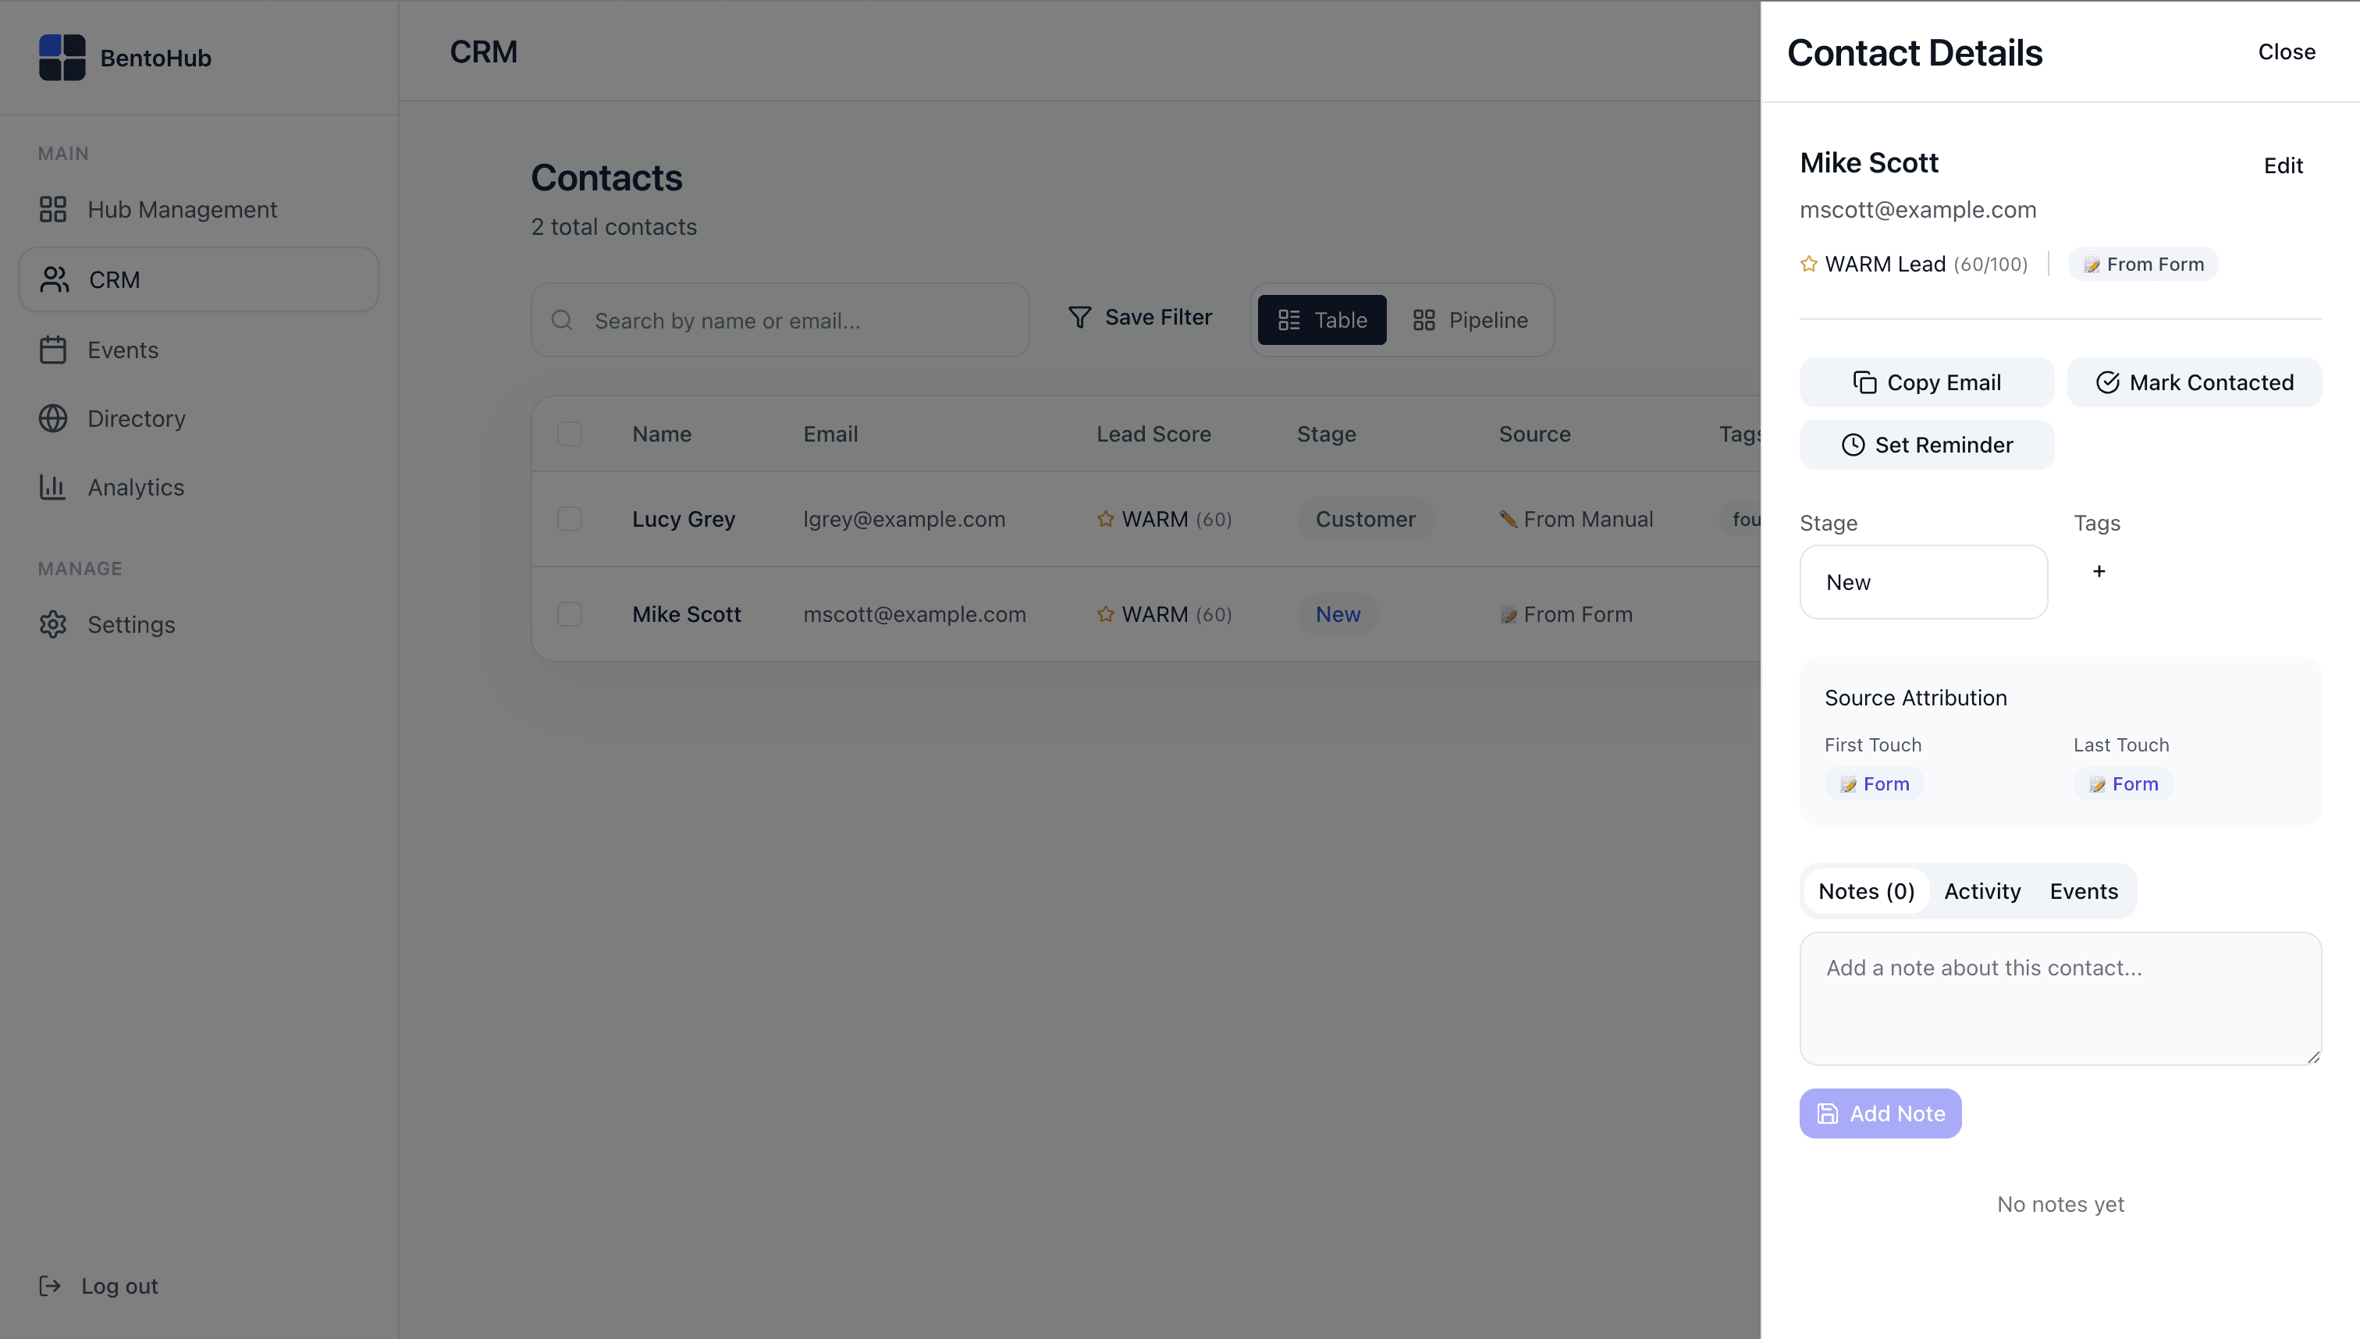Focus the add note text area

(2060, 999)
